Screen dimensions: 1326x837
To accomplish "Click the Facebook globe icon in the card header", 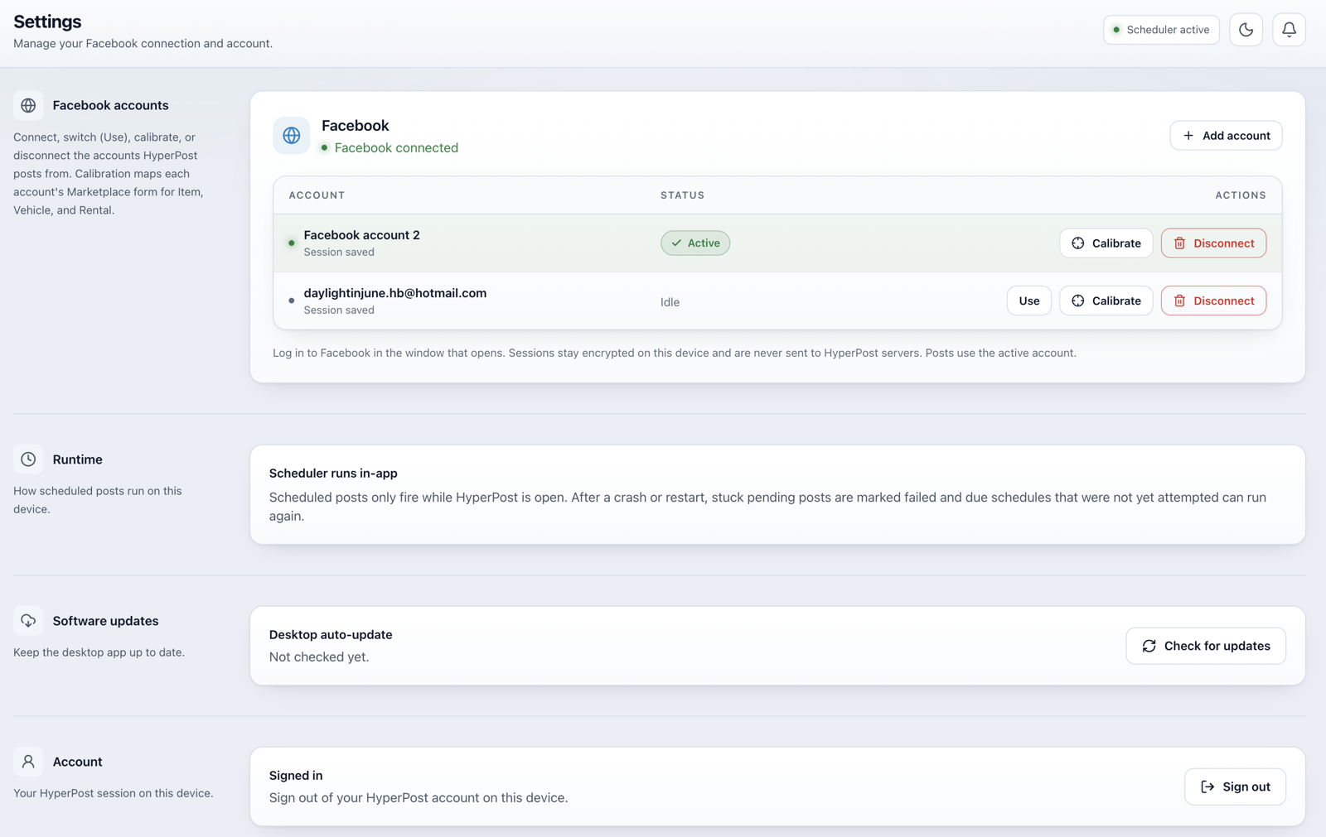I will point(292,136).
